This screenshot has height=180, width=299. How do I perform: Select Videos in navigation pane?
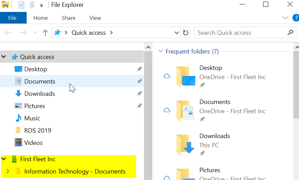(x=72, y=142)
